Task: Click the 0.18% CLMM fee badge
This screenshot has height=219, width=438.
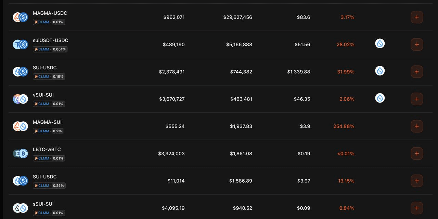Action: point(49,76)
